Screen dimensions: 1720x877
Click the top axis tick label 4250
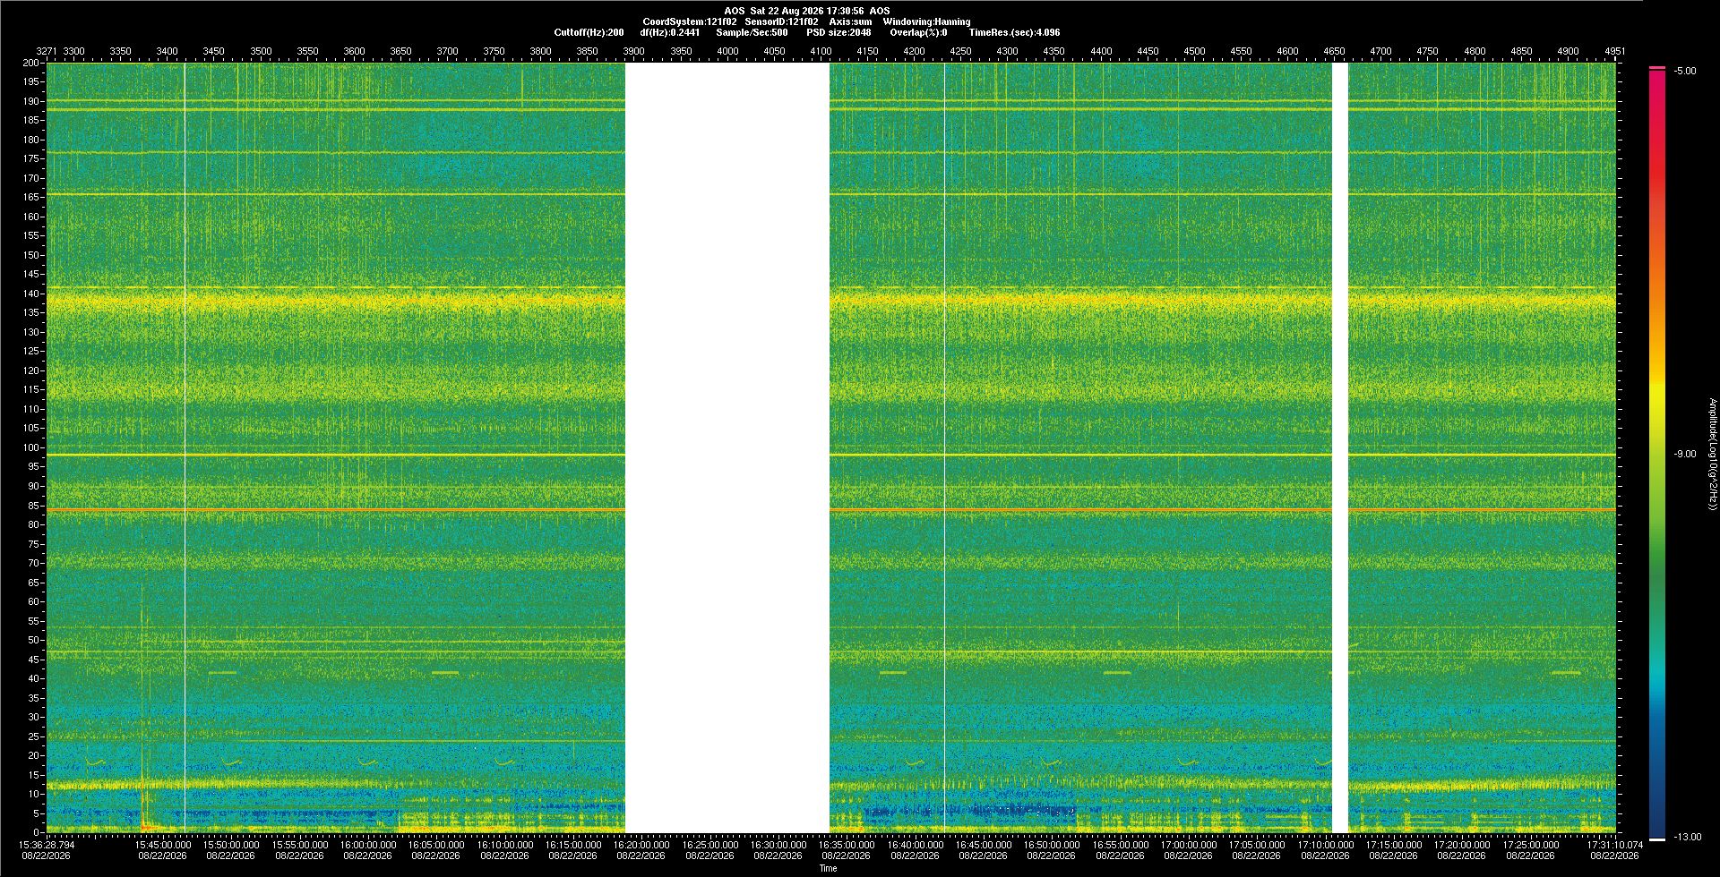960,51
